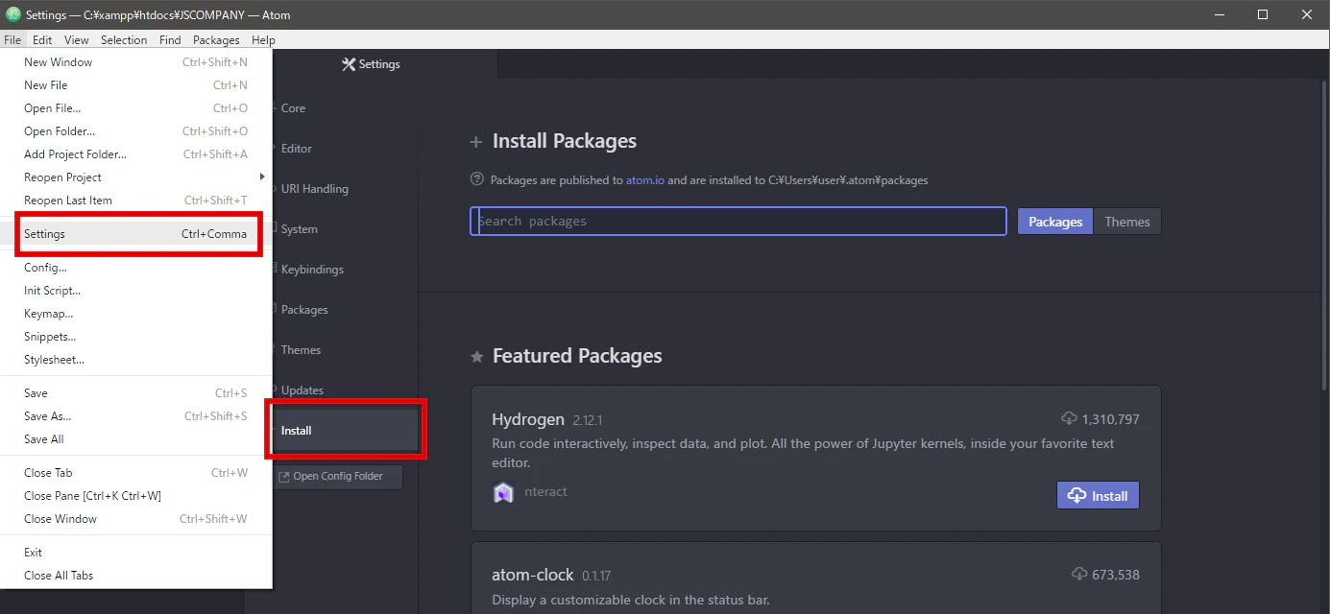Viewport: 1330px width, 614px height.
Task: Click Hydrogen download count cloud icon
Action: coord(1069,419)
